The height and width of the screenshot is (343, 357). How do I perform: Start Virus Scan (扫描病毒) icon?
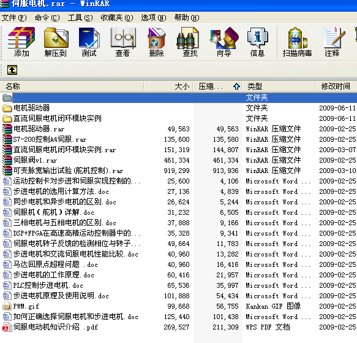click(297, 38)
